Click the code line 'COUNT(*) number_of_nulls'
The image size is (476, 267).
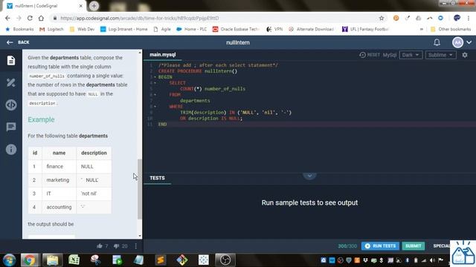[213, 89]
